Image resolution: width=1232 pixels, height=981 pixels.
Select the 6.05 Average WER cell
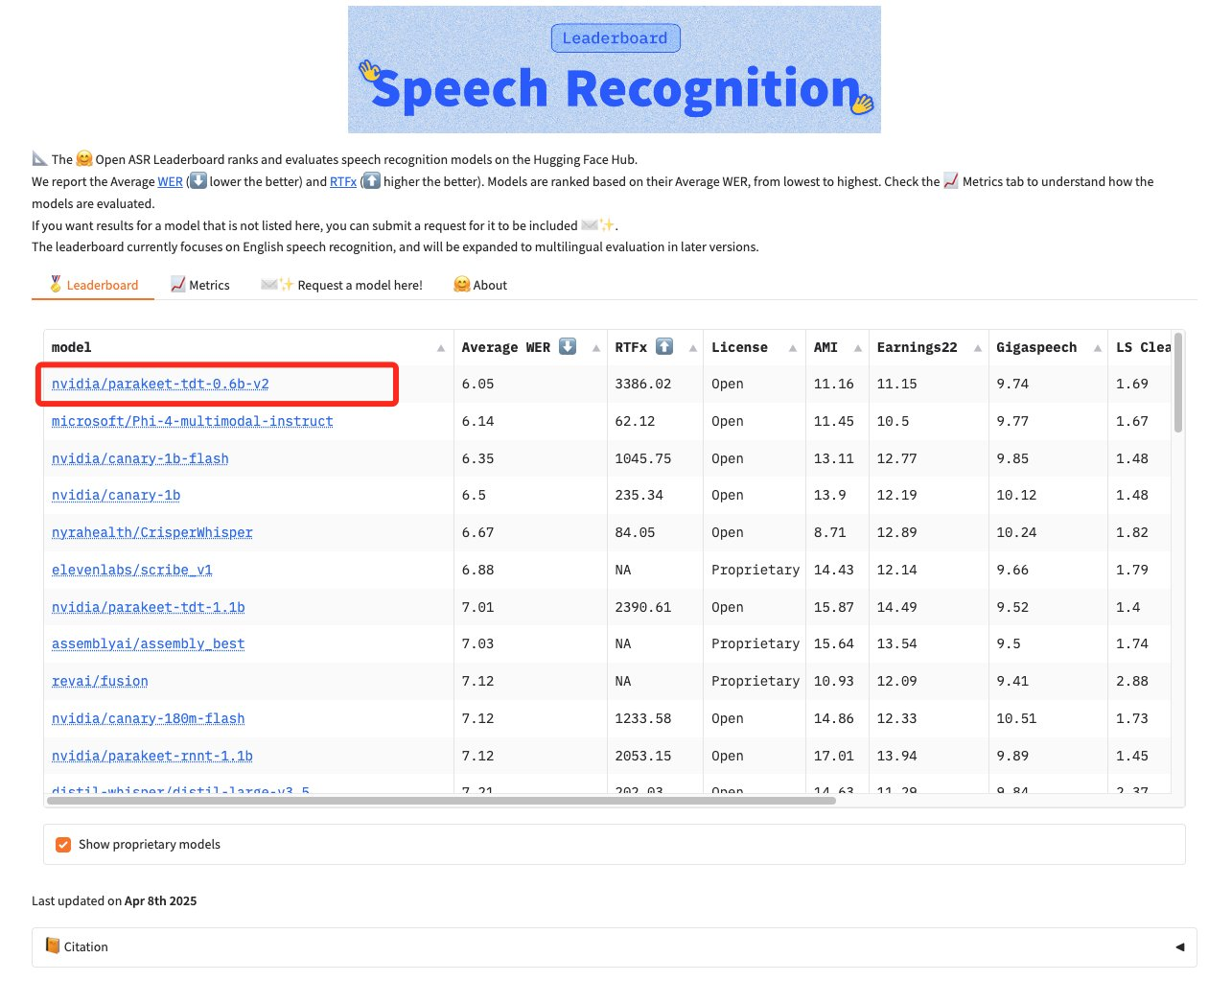530,384
